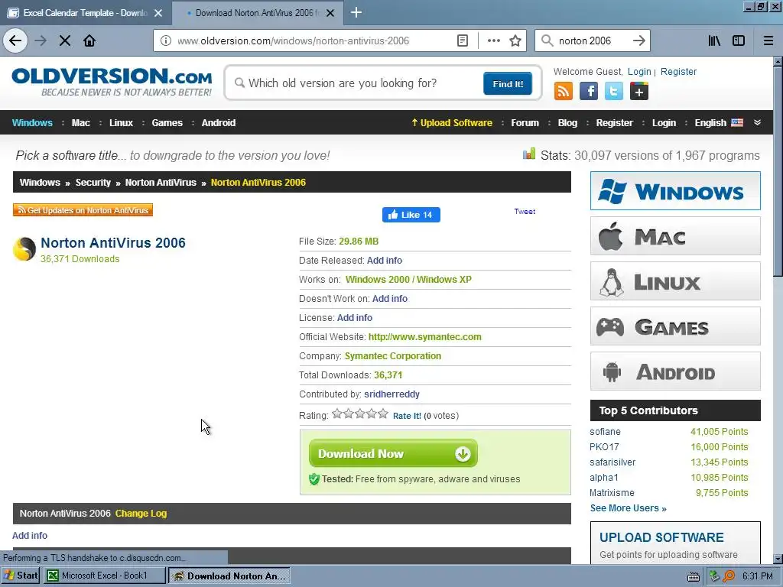
Task: Click the Download Now green button
Action: tap(394, 453)
